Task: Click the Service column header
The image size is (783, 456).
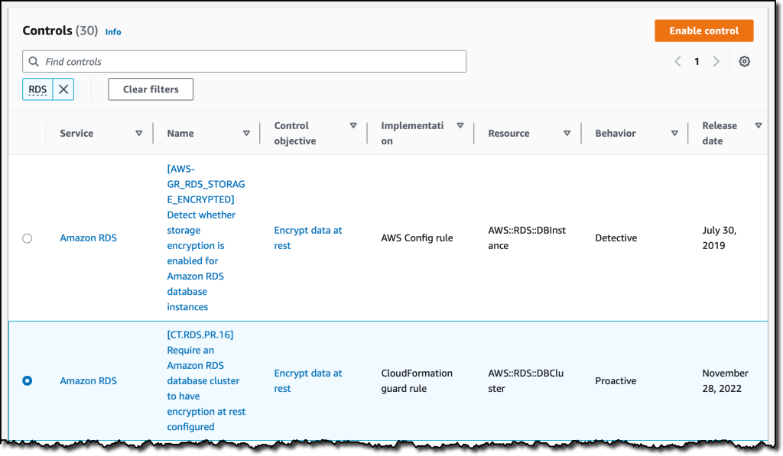Action: pos(76,133)
